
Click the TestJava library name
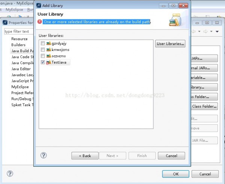coord(59,62)
